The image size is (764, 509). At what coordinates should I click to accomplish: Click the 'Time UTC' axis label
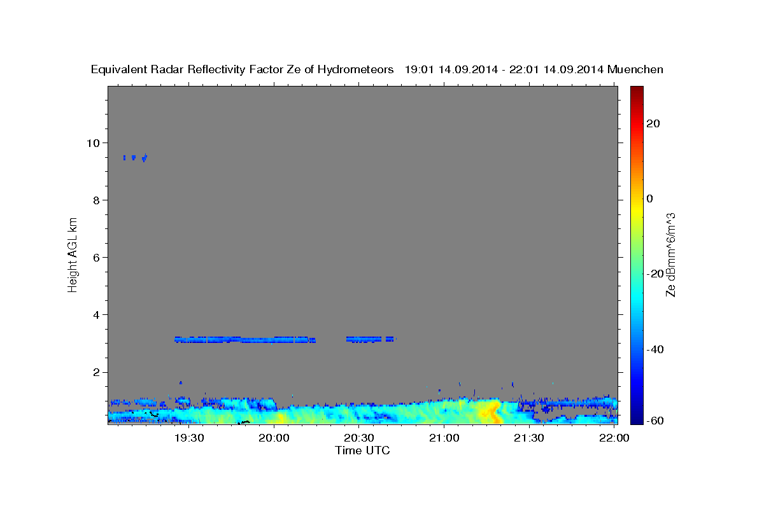tap(362, 450)
